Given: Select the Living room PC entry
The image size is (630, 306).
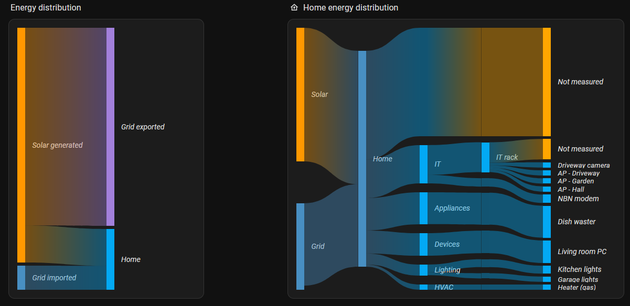Looking at the screenshot, I should [x=582, y=252].
